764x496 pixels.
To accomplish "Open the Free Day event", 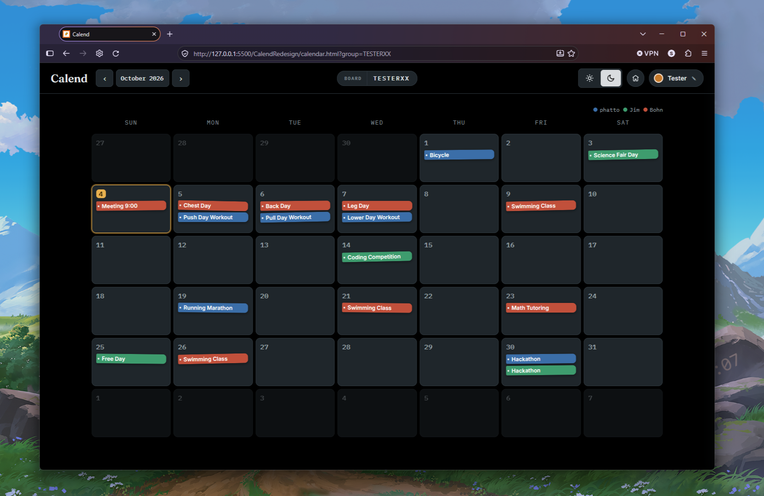I will (x=131, y=359).
